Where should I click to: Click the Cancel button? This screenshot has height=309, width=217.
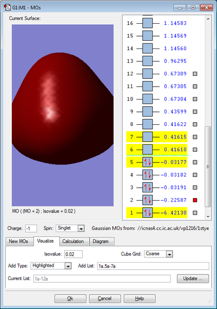pyautogui.click(x=105, y=299)
